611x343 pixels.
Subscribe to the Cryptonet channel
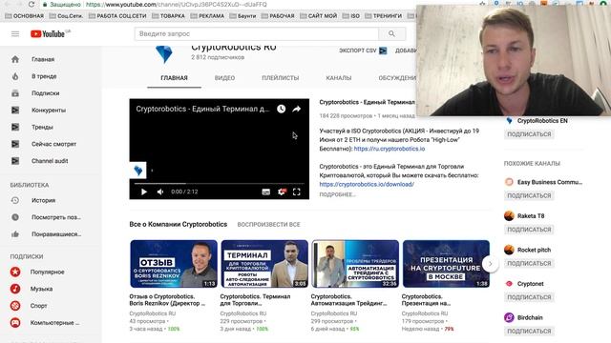(x=529, y=297)
